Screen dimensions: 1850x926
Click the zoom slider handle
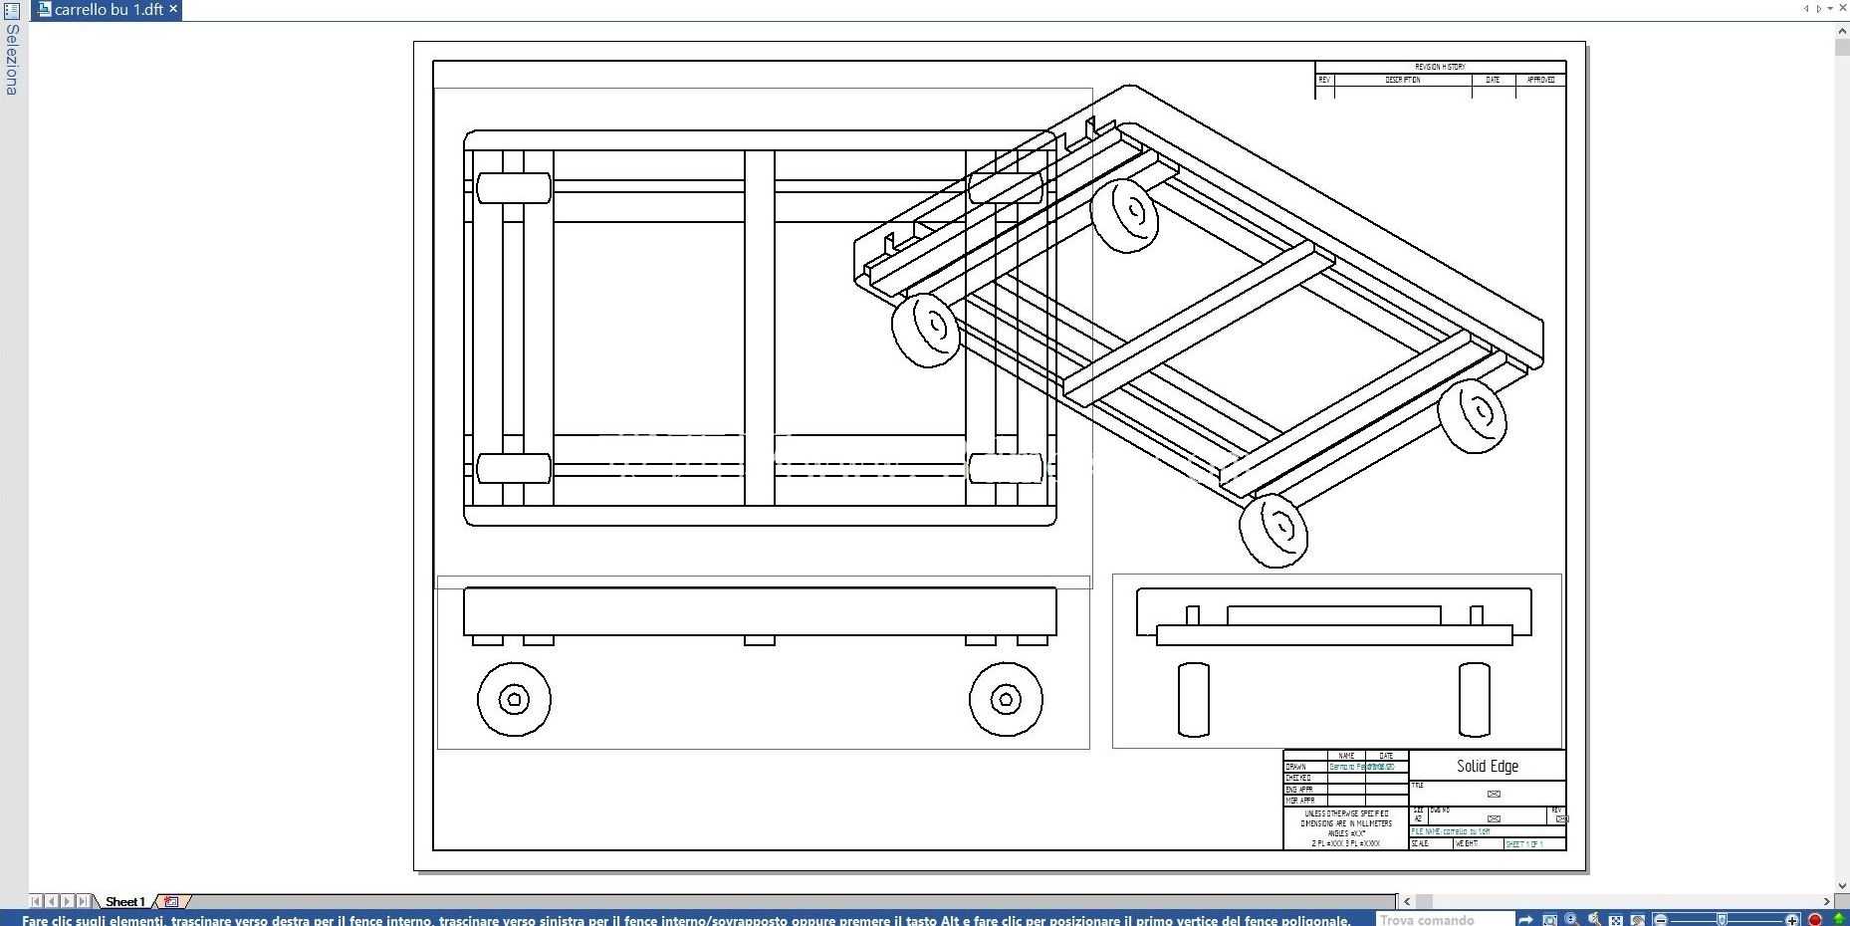[x=1722, y=920]
